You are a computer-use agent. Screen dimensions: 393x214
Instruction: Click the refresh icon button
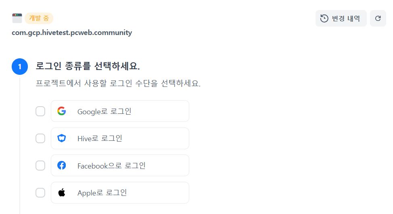tap(378, 19)
